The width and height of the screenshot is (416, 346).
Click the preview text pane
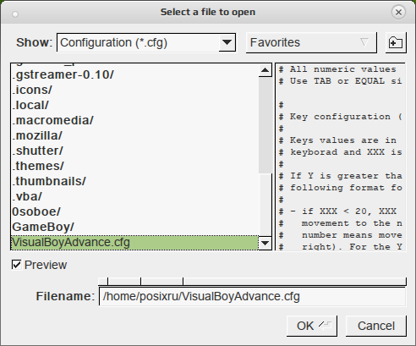(341, 157)
